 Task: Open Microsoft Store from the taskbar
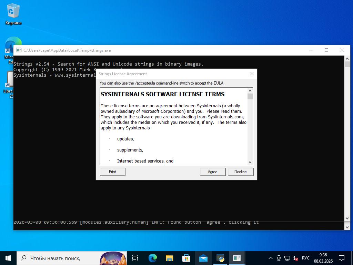(186, 258)
